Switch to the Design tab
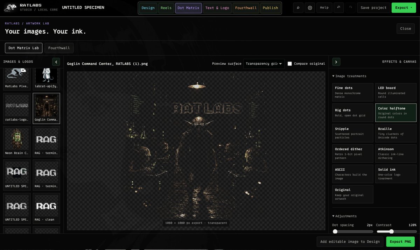 (148, 8)
